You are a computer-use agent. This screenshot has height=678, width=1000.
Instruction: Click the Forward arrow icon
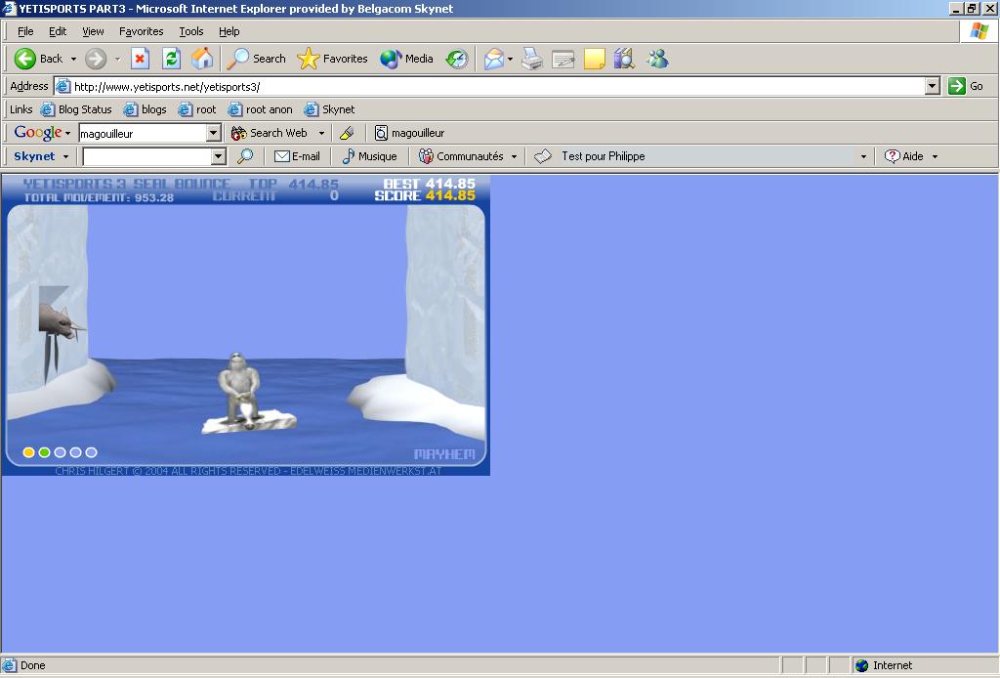coord(96,59)
